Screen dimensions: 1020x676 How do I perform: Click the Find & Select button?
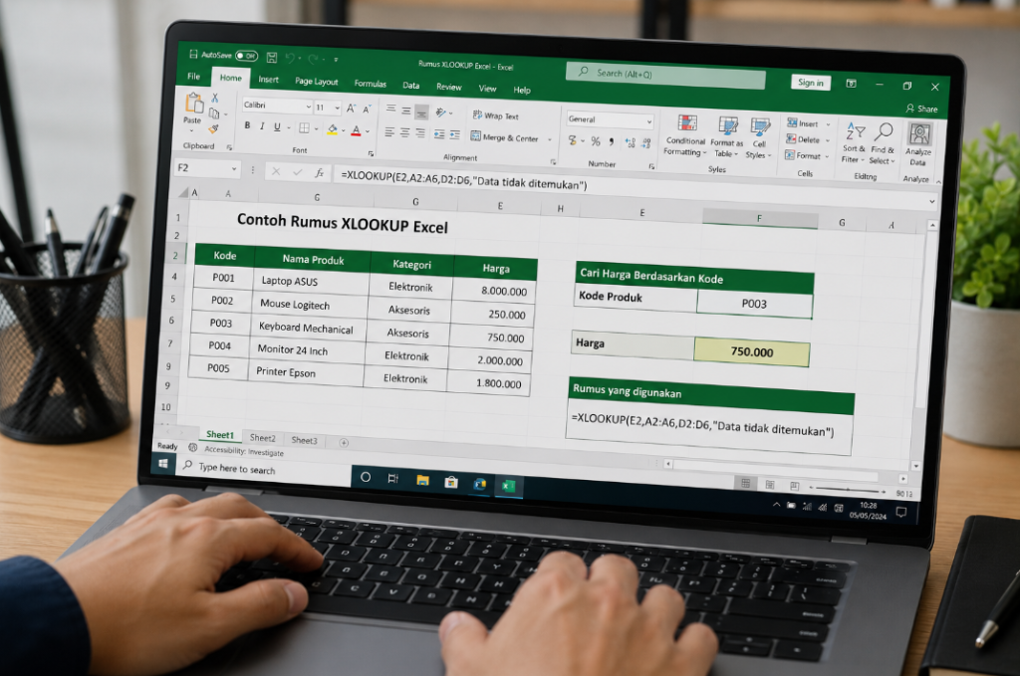pyautogui.click(x=883, y=144)
